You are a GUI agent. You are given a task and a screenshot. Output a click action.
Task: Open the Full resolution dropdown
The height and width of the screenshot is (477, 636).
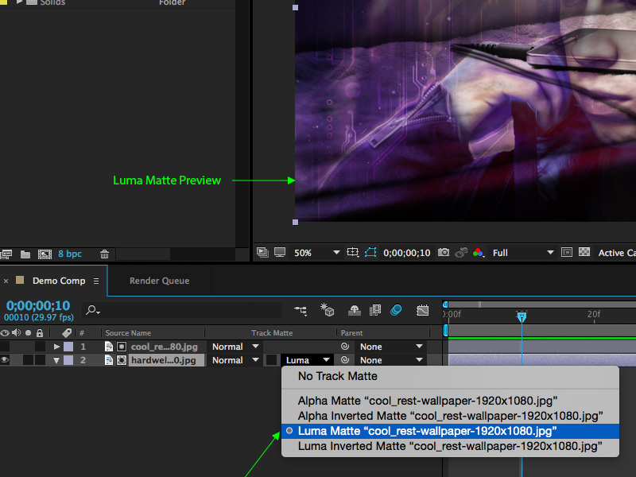click(x=523, y=253)
